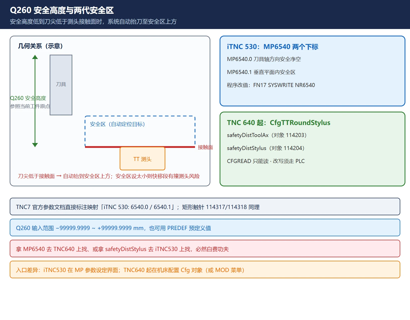Click the title 'Q260 安全高度与两代安全区'
The width and height of the screenshot is (410, 320).
62,10
